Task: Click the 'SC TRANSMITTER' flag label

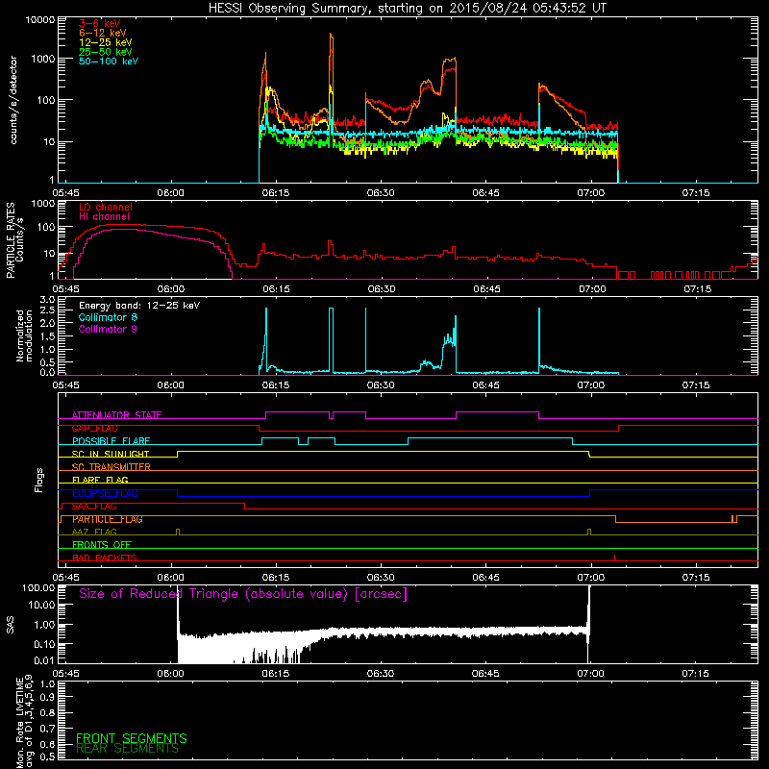Action: pos(112,467)
